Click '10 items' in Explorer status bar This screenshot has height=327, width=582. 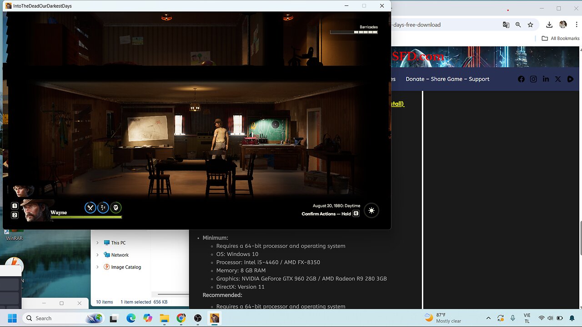click(105, 302)
